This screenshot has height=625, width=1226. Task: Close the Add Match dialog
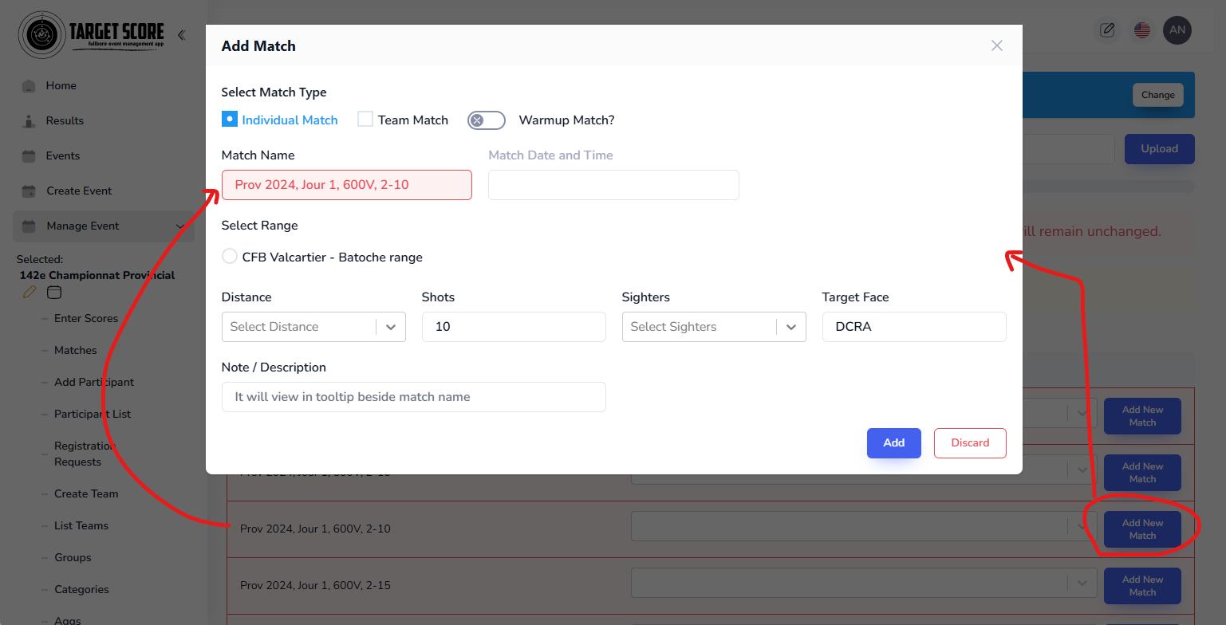point(996,45)
